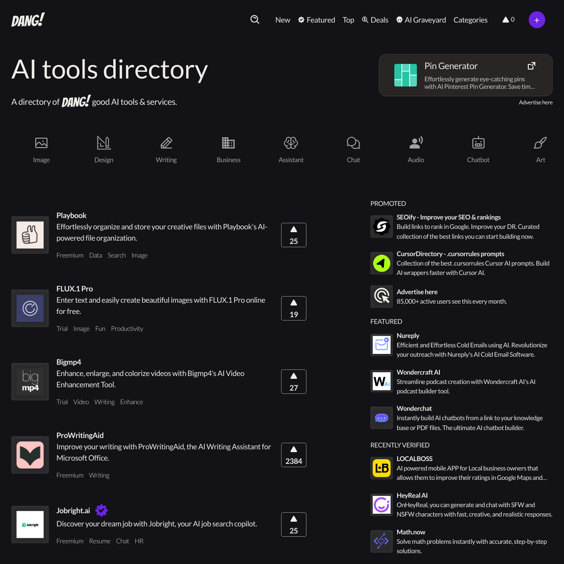Upvote FLUX.1 Pro listing
Viewport: 564px width, 564px height.
(294, 308)
